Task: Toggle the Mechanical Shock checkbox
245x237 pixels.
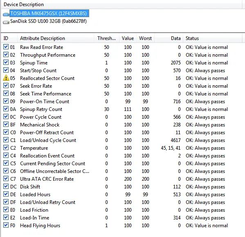Action: click(6, 124)
